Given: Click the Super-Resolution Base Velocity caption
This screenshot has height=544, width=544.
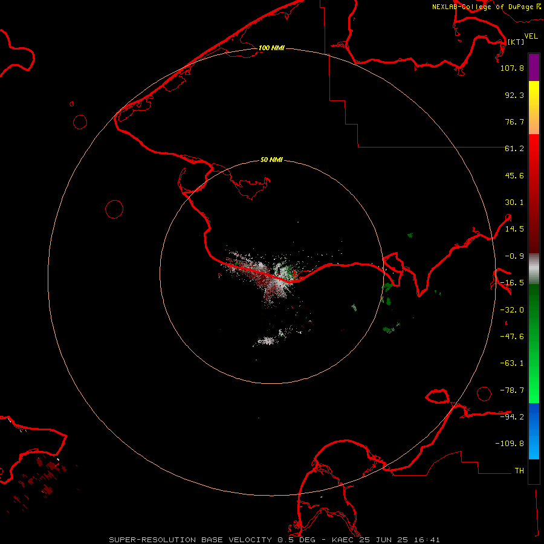Looking at the screenshot, I should [274, 540].
